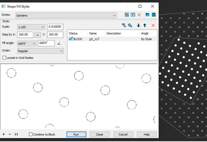Image resolution: width=207 pixels, height=142 pixels.
Task: Click the Run button
Action: pyautogui.click(x=76, y=134)
